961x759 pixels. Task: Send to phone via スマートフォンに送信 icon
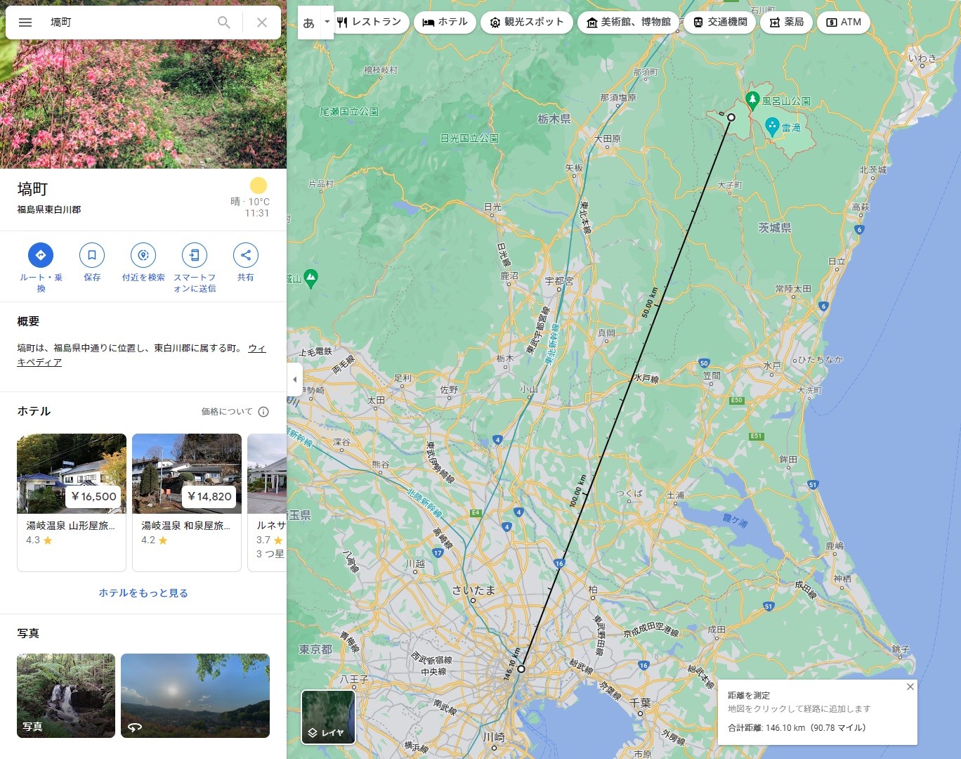pos(195,255)
